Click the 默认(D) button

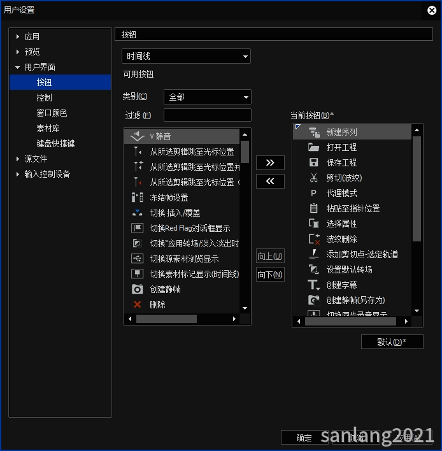pos(392,341)
